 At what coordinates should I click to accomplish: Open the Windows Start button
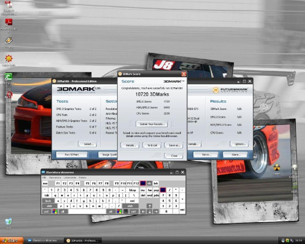tap(12, 241)
